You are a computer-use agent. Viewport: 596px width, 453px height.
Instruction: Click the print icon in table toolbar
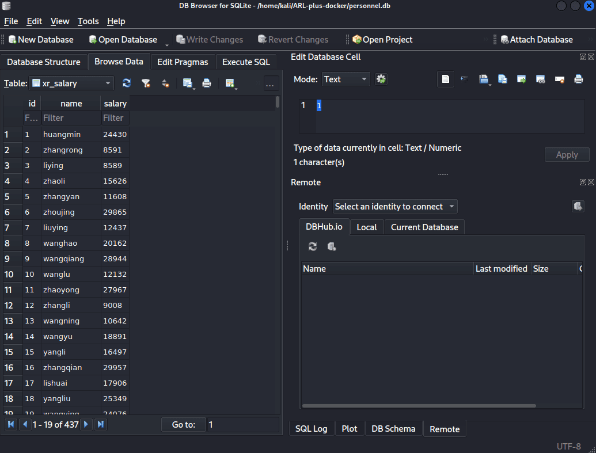(206, 83)
